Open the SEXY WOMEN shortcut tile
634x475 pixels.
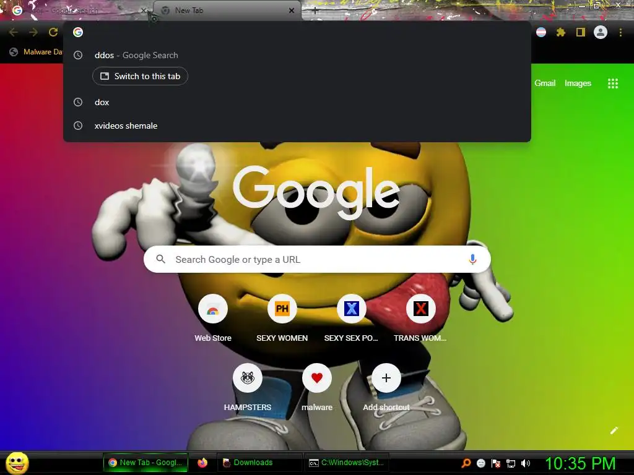point(282,319)
